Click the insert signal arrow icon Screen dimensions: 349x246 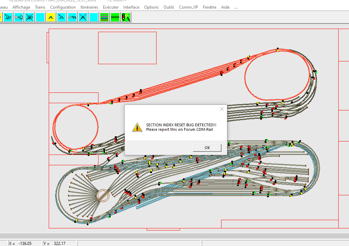(x=8, y=17)
